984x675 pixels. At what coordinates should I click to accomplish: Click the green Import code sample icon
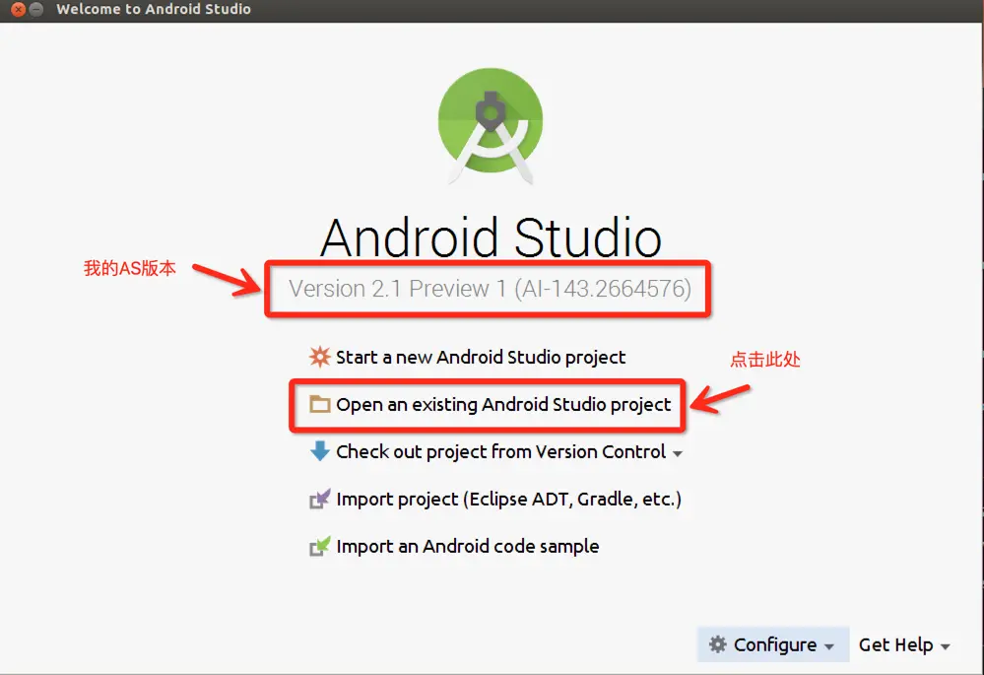[x=319, y=546]
